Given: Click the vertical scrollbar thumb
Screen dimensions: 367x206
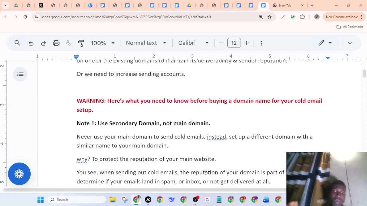Looking at the screenshot, I should 364,74.
